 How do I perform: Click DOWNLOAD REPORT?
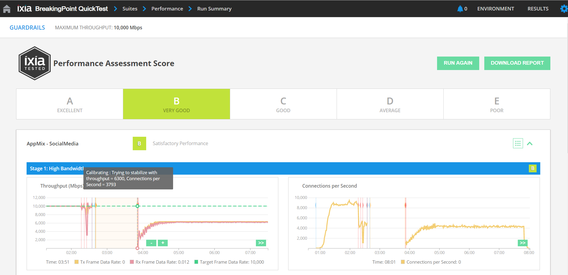517,63
